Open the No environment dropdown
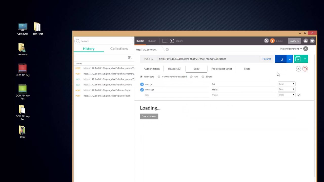 click(291, 49)
